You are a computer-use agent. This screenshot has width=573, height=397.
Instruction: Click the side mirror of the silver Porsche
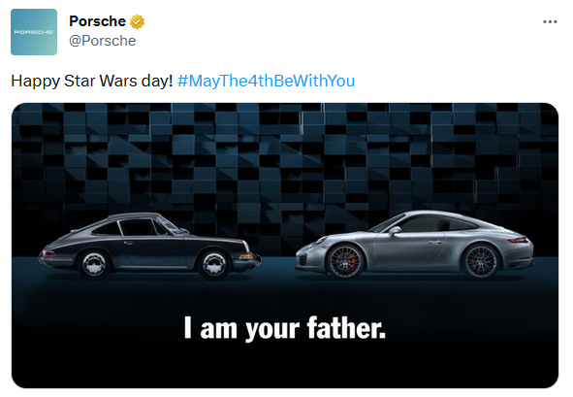pos(395,230)
